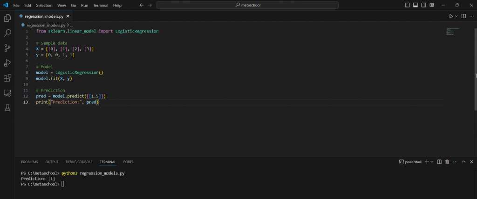Open the View menu
Viewport: 477px width, 199px height.
pos(62,5)
